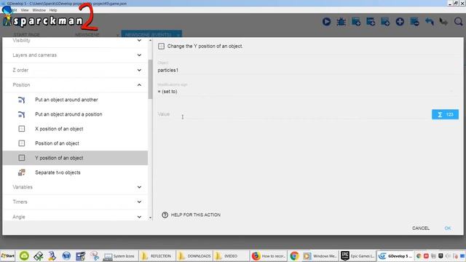
Task: Click HELP FOR THIS ACTION link
Action: coord(196,215)
